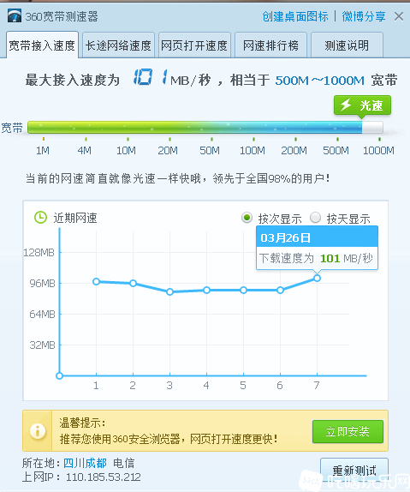Click 微博分享 link
410x492 pixels.
(364, 16)
